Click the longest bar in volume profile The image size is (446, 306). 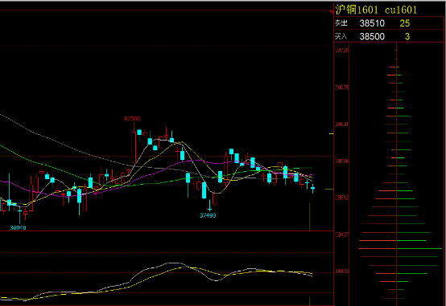[x=400, y=249]
